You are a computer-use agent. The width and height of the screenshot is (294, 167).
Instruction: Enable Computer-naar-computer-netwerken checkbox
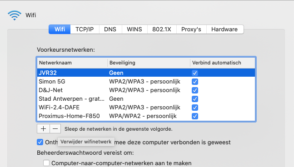click(x=46, y=163)
